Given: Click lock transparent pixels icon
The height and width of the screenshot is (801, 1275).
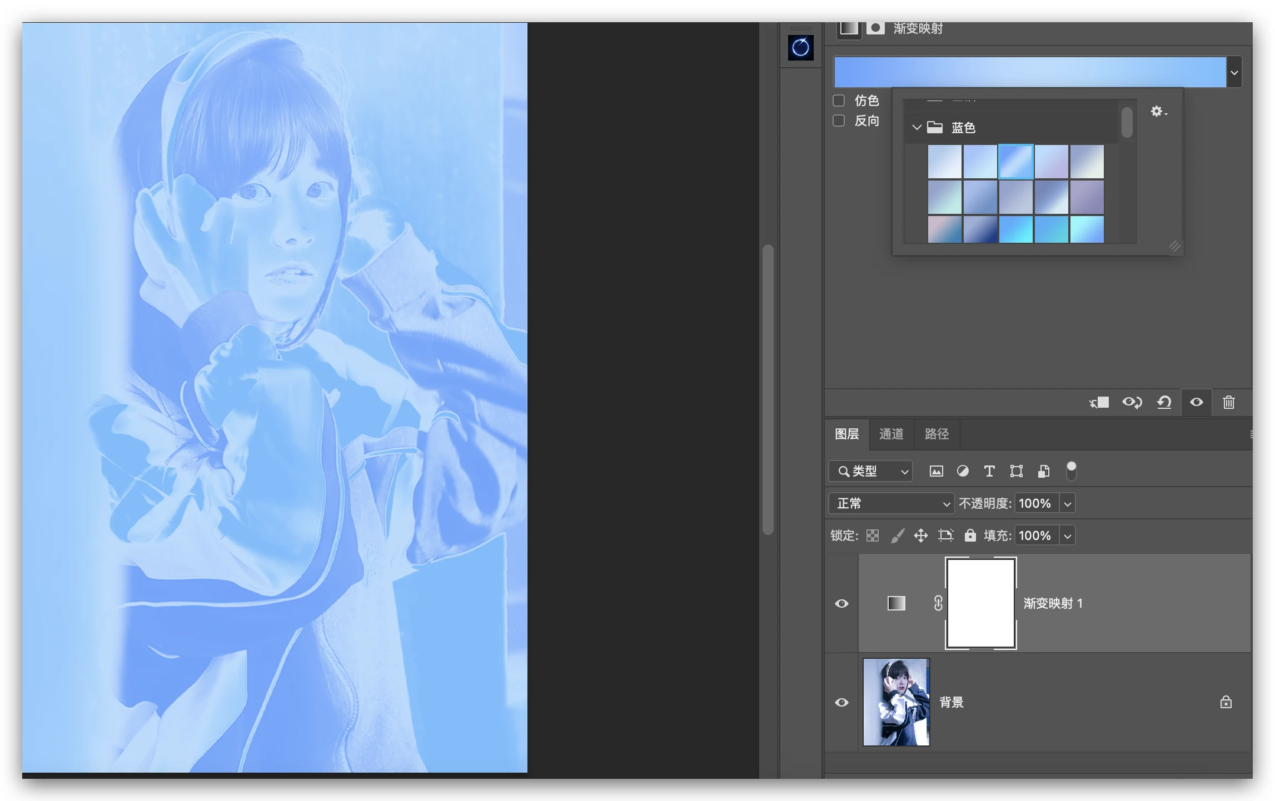Looking at the screenshot, I should coord(873,535).
